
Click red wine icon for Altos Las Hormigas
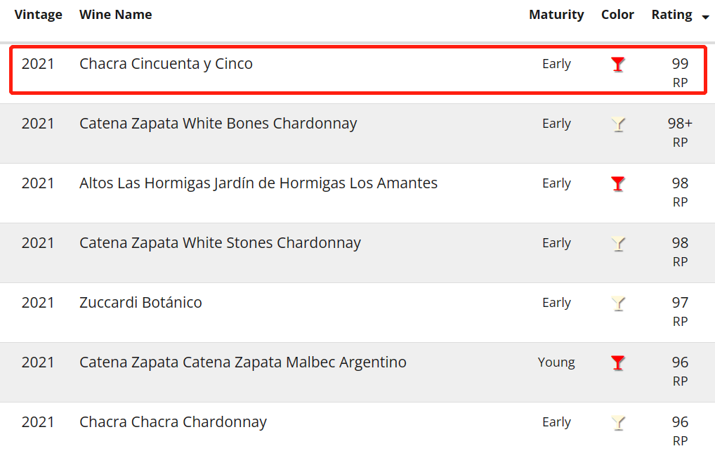pos(617,184)
